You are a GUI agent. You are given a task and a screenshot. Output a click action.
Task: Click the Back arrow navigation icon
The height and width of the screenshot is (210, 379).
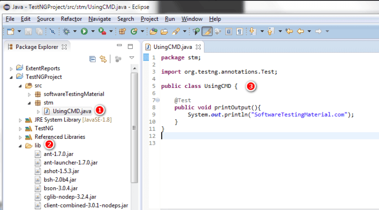coord(301,31)
